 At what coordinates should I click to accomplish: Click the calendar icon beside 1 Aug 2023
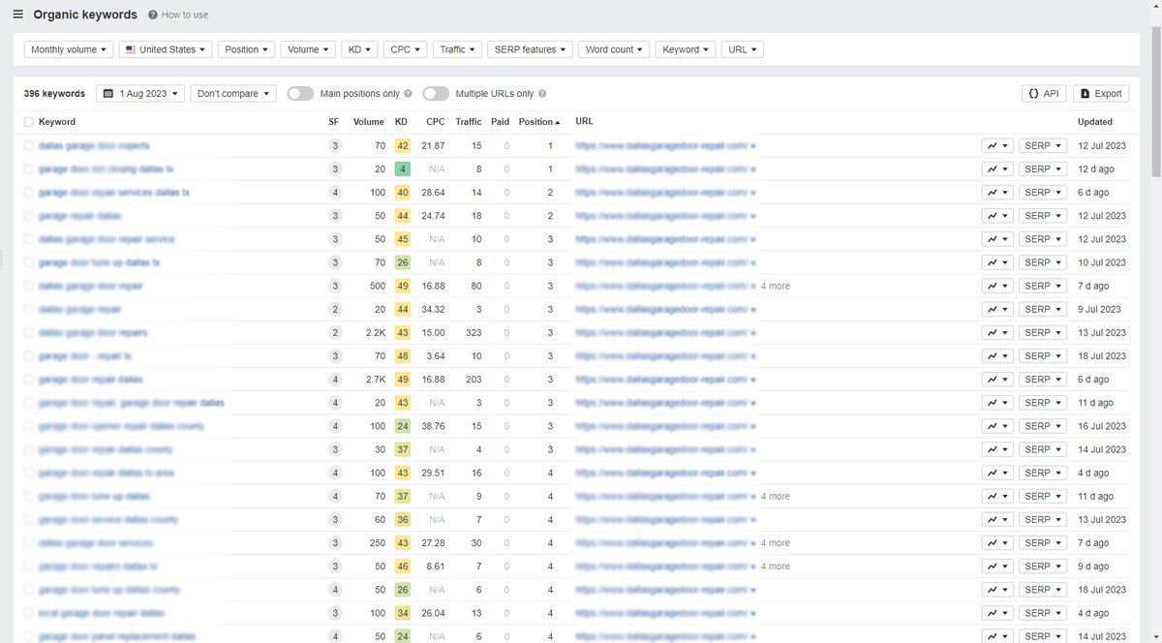coord(111,93)
